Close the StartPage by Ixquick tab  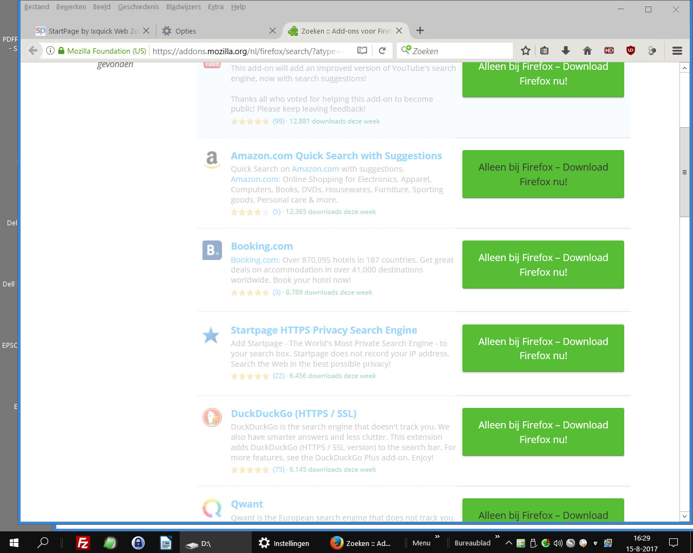[146, 31]
